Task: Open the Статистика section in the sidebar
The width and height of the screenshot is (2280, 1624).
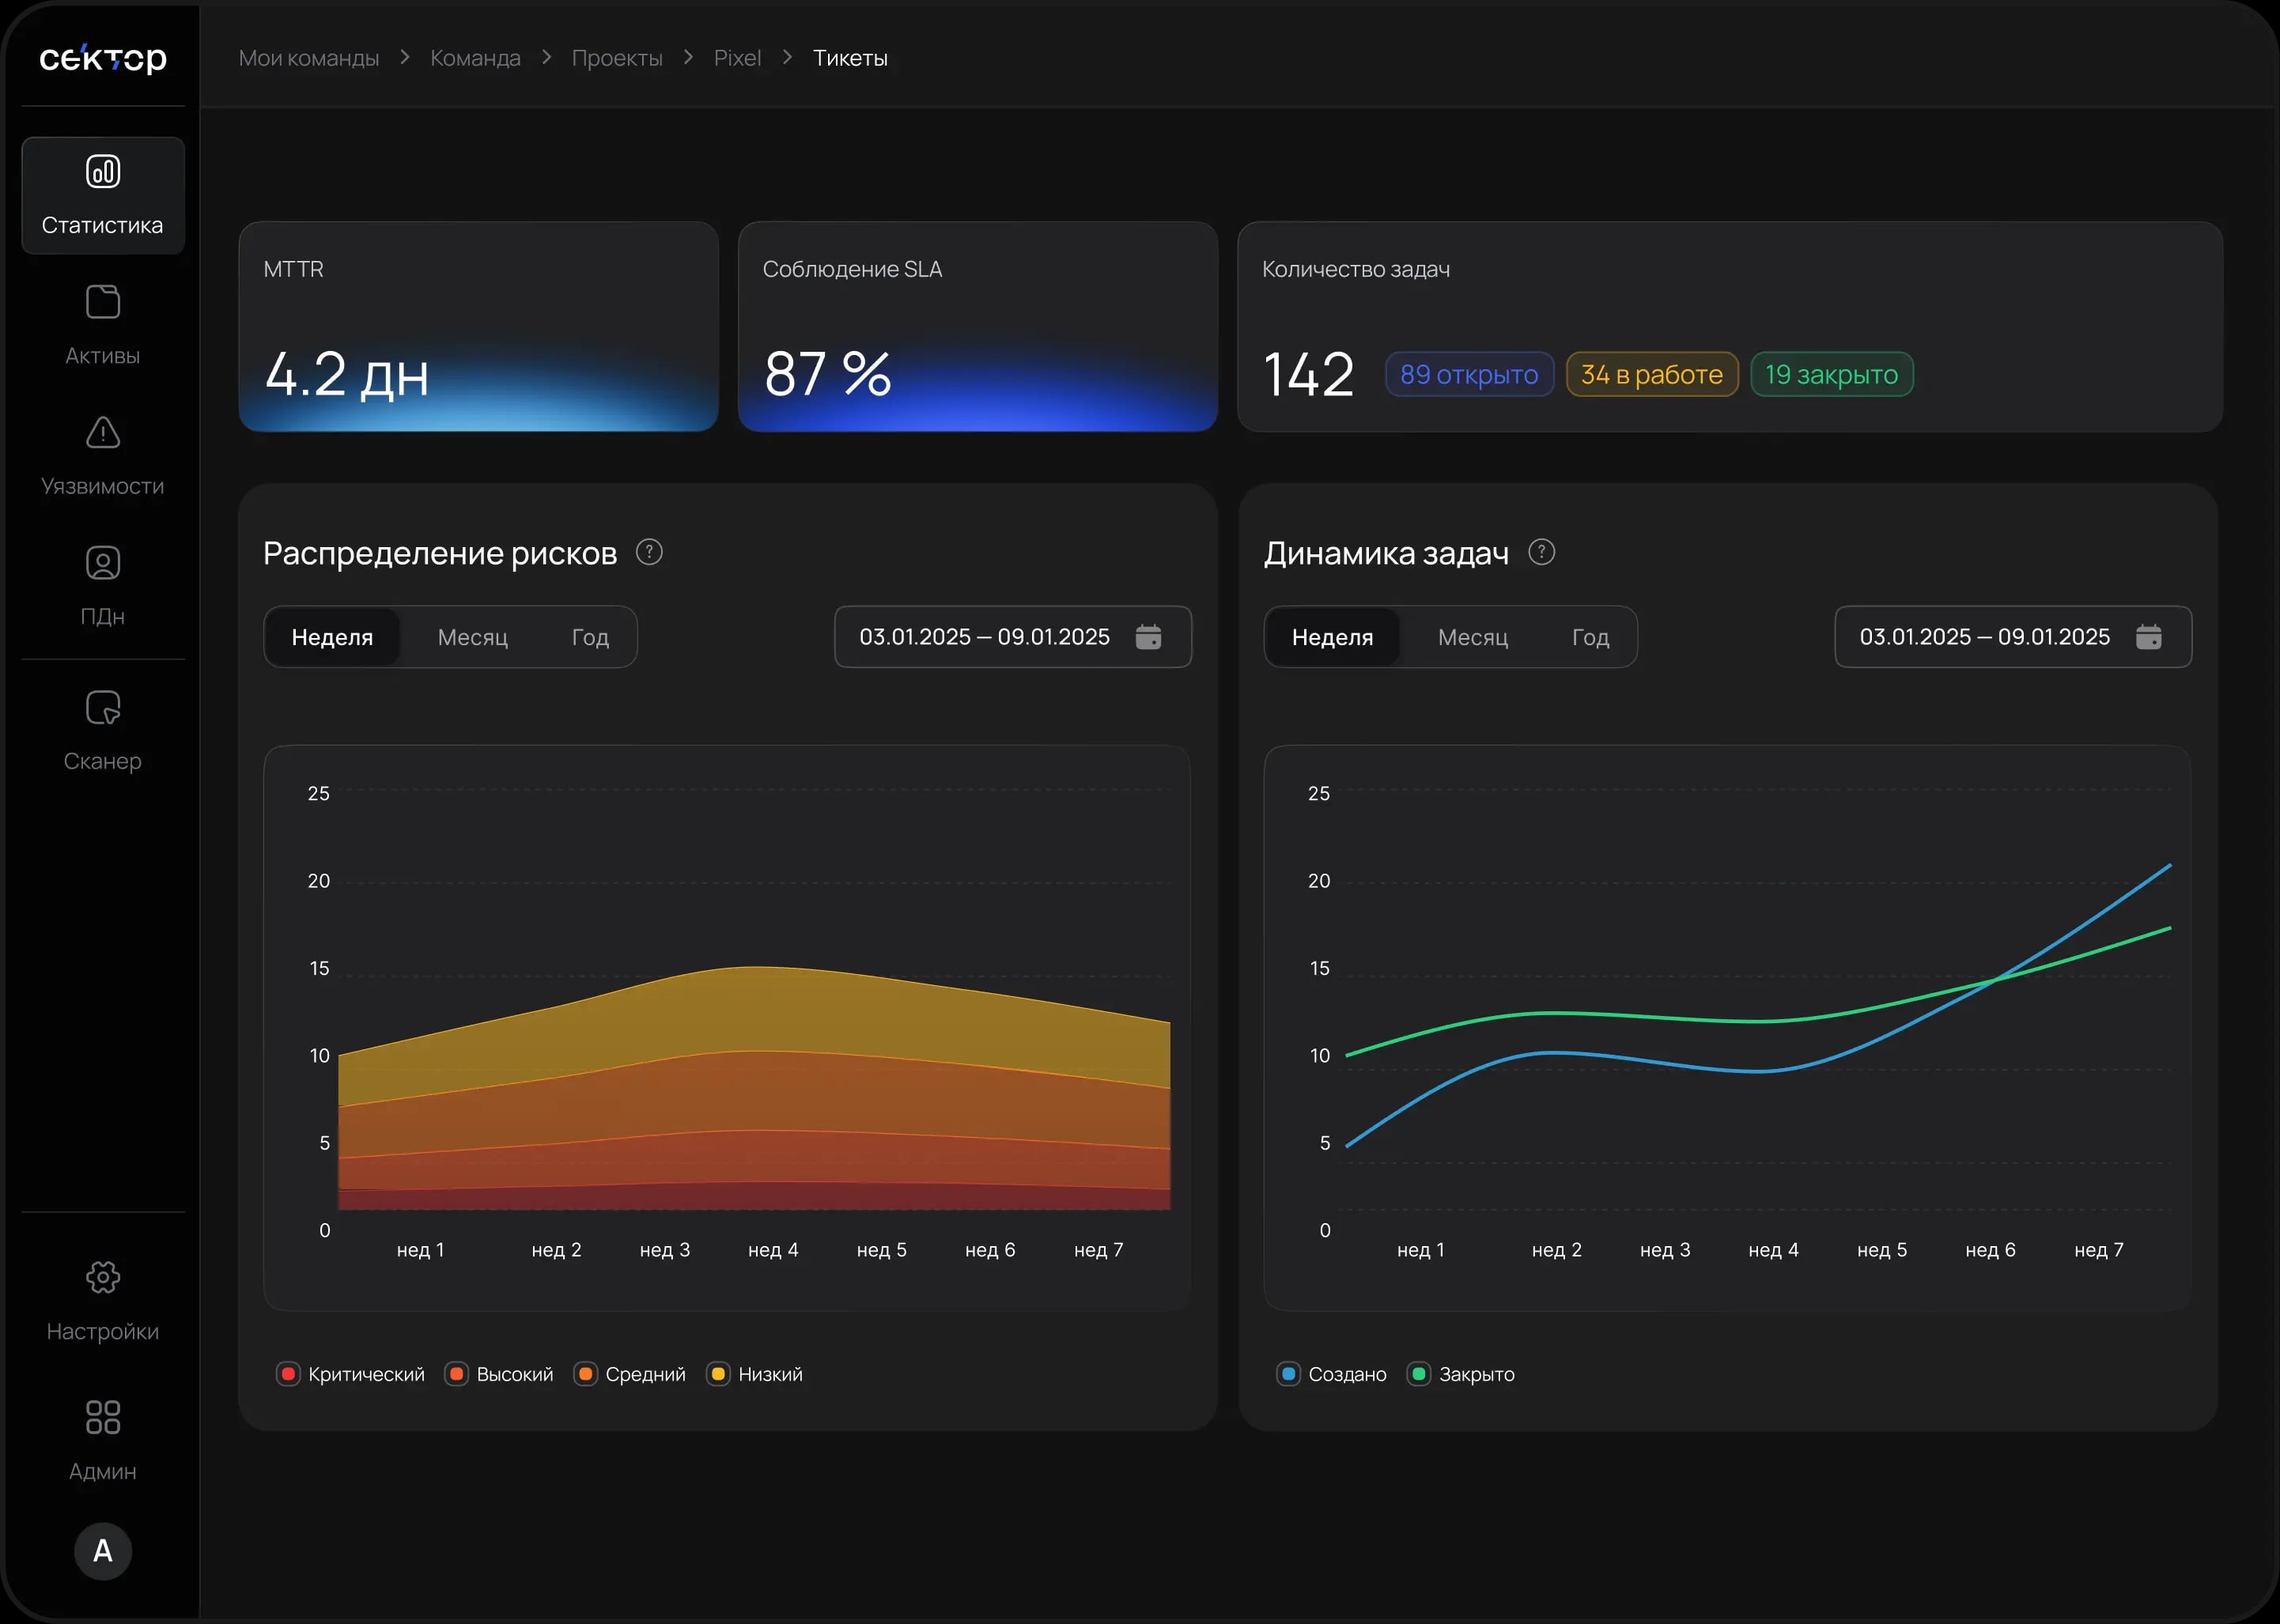Action: (x=103, y=195)
